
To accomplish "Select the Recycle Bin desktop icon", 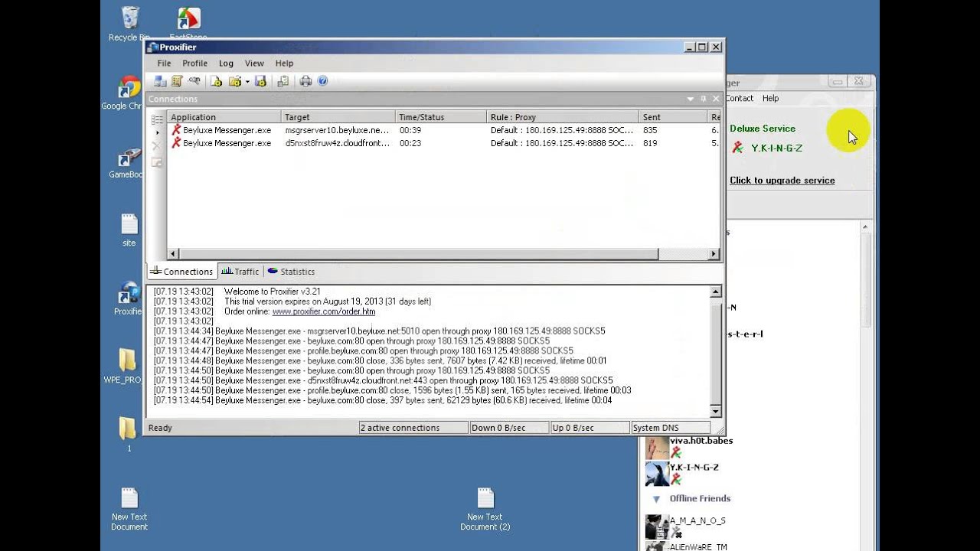I will click(x=129, y=24).
